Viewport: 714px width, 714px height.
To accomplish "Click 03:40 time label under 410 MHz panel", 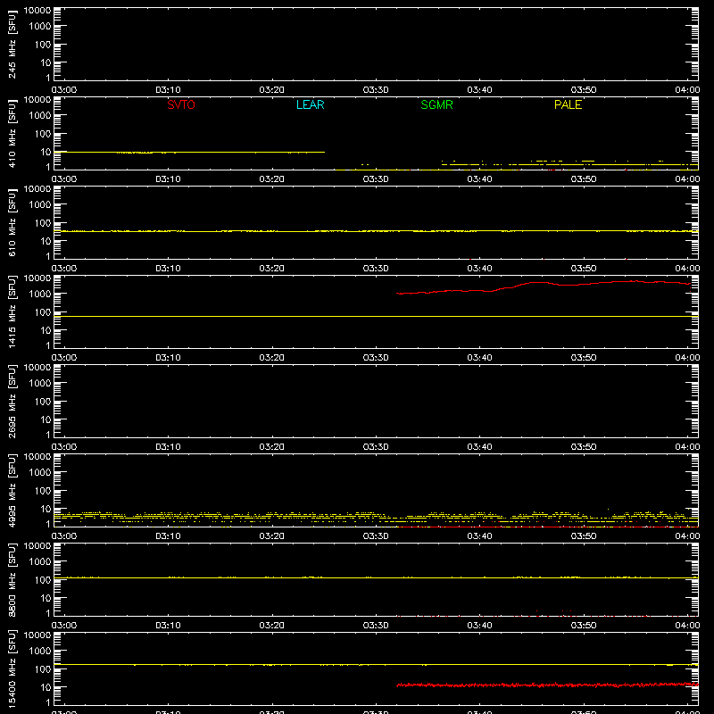I will click(x=479, y=179).
